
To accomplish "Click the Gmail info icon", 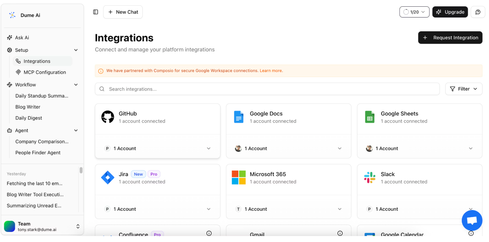I will [x=340, y=233].
